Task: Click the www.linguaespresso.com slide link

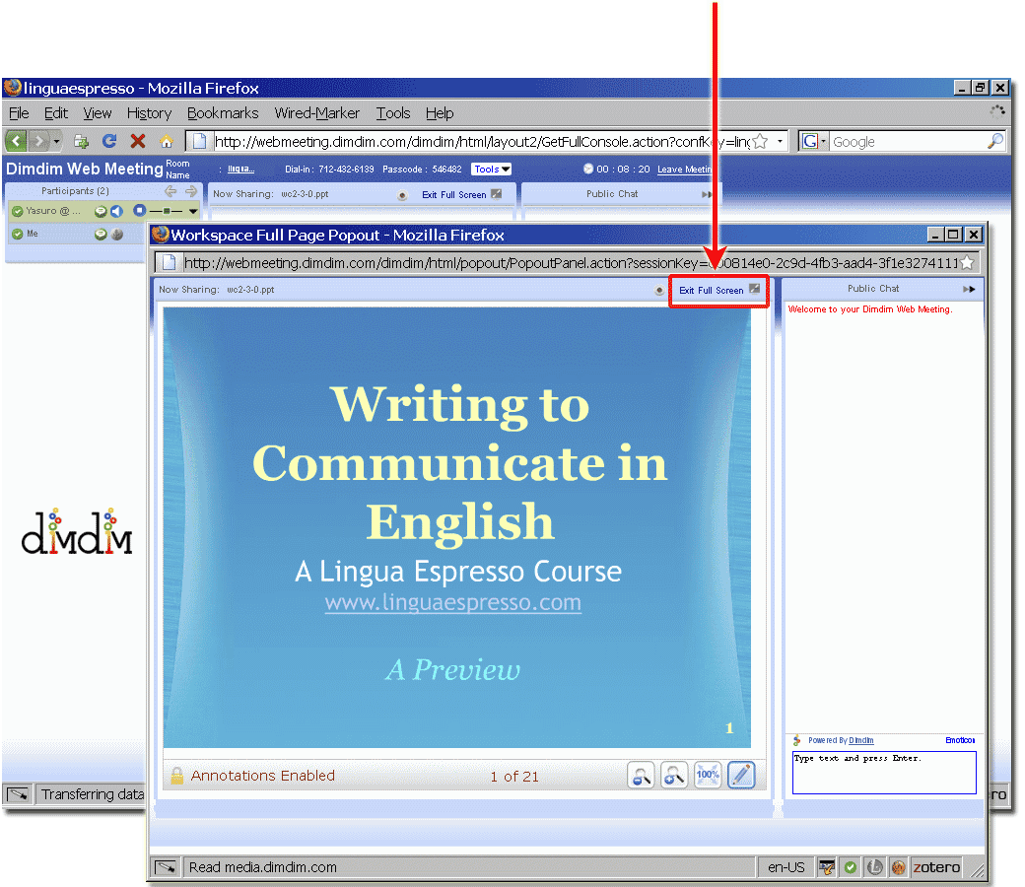Action: [x=453, y=602]
